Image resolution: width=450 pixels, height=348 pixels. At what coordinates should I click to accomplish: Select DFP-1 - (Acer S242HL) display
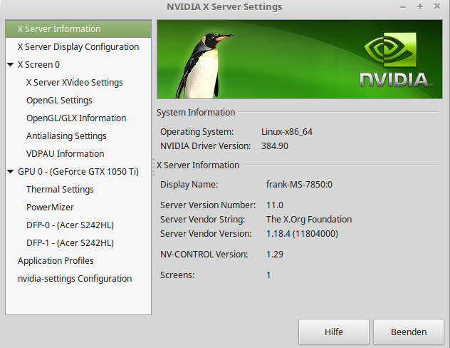coord(70,243)
